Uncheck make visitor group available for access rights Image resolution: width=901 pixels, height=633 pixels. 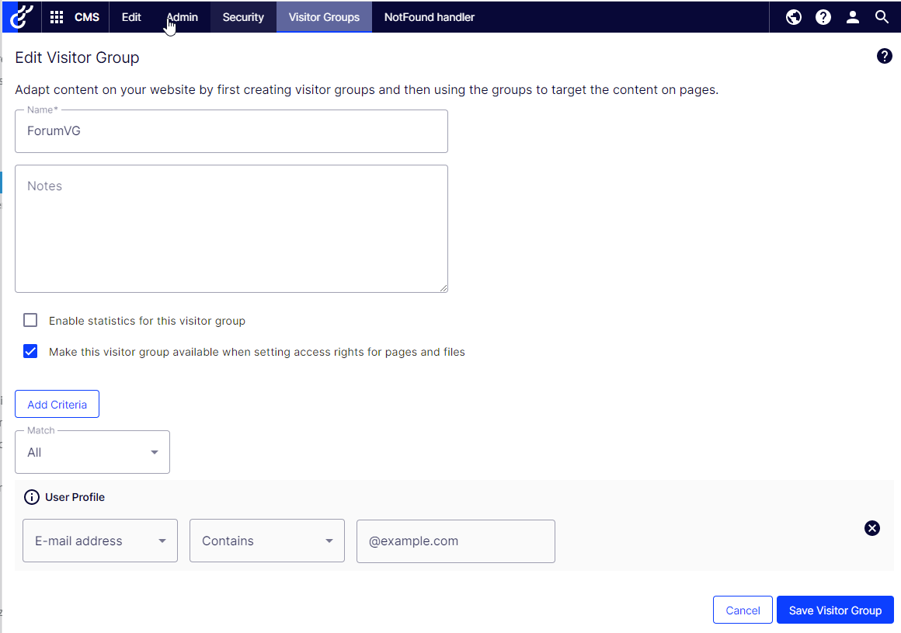30,351
